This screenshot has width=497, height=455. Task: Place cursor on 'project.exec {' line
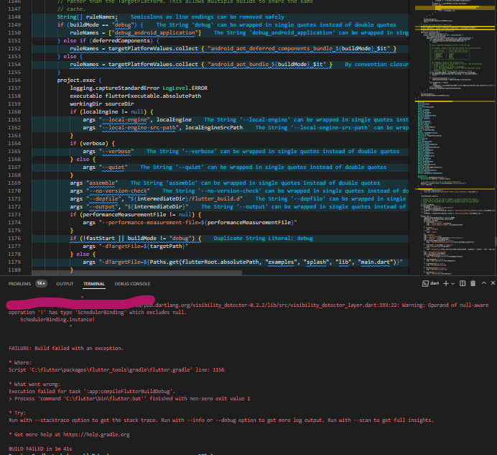tap(79, 81)
